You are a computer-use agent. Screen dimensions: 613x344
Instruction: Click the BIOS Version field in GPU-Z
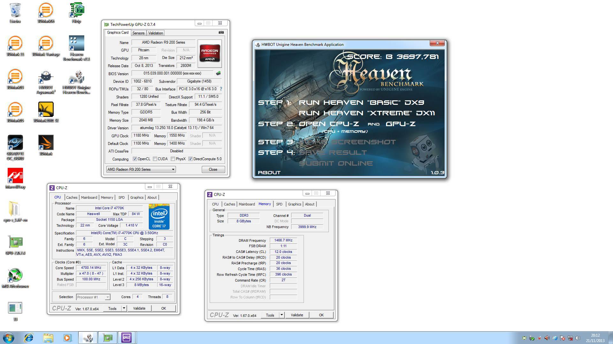(x=172, y=74)
